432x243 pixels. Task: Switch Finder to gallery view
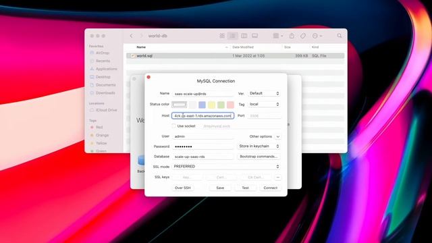(x=255, y=36)
